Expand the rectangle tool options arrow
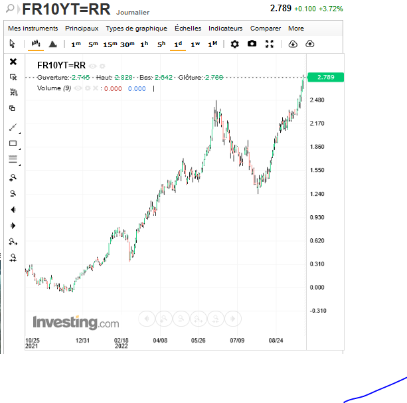 click(x=20, y=149)
